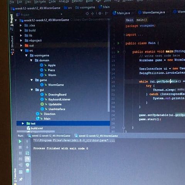
Task: Pin the current Run tab
Action: [21, 179]
